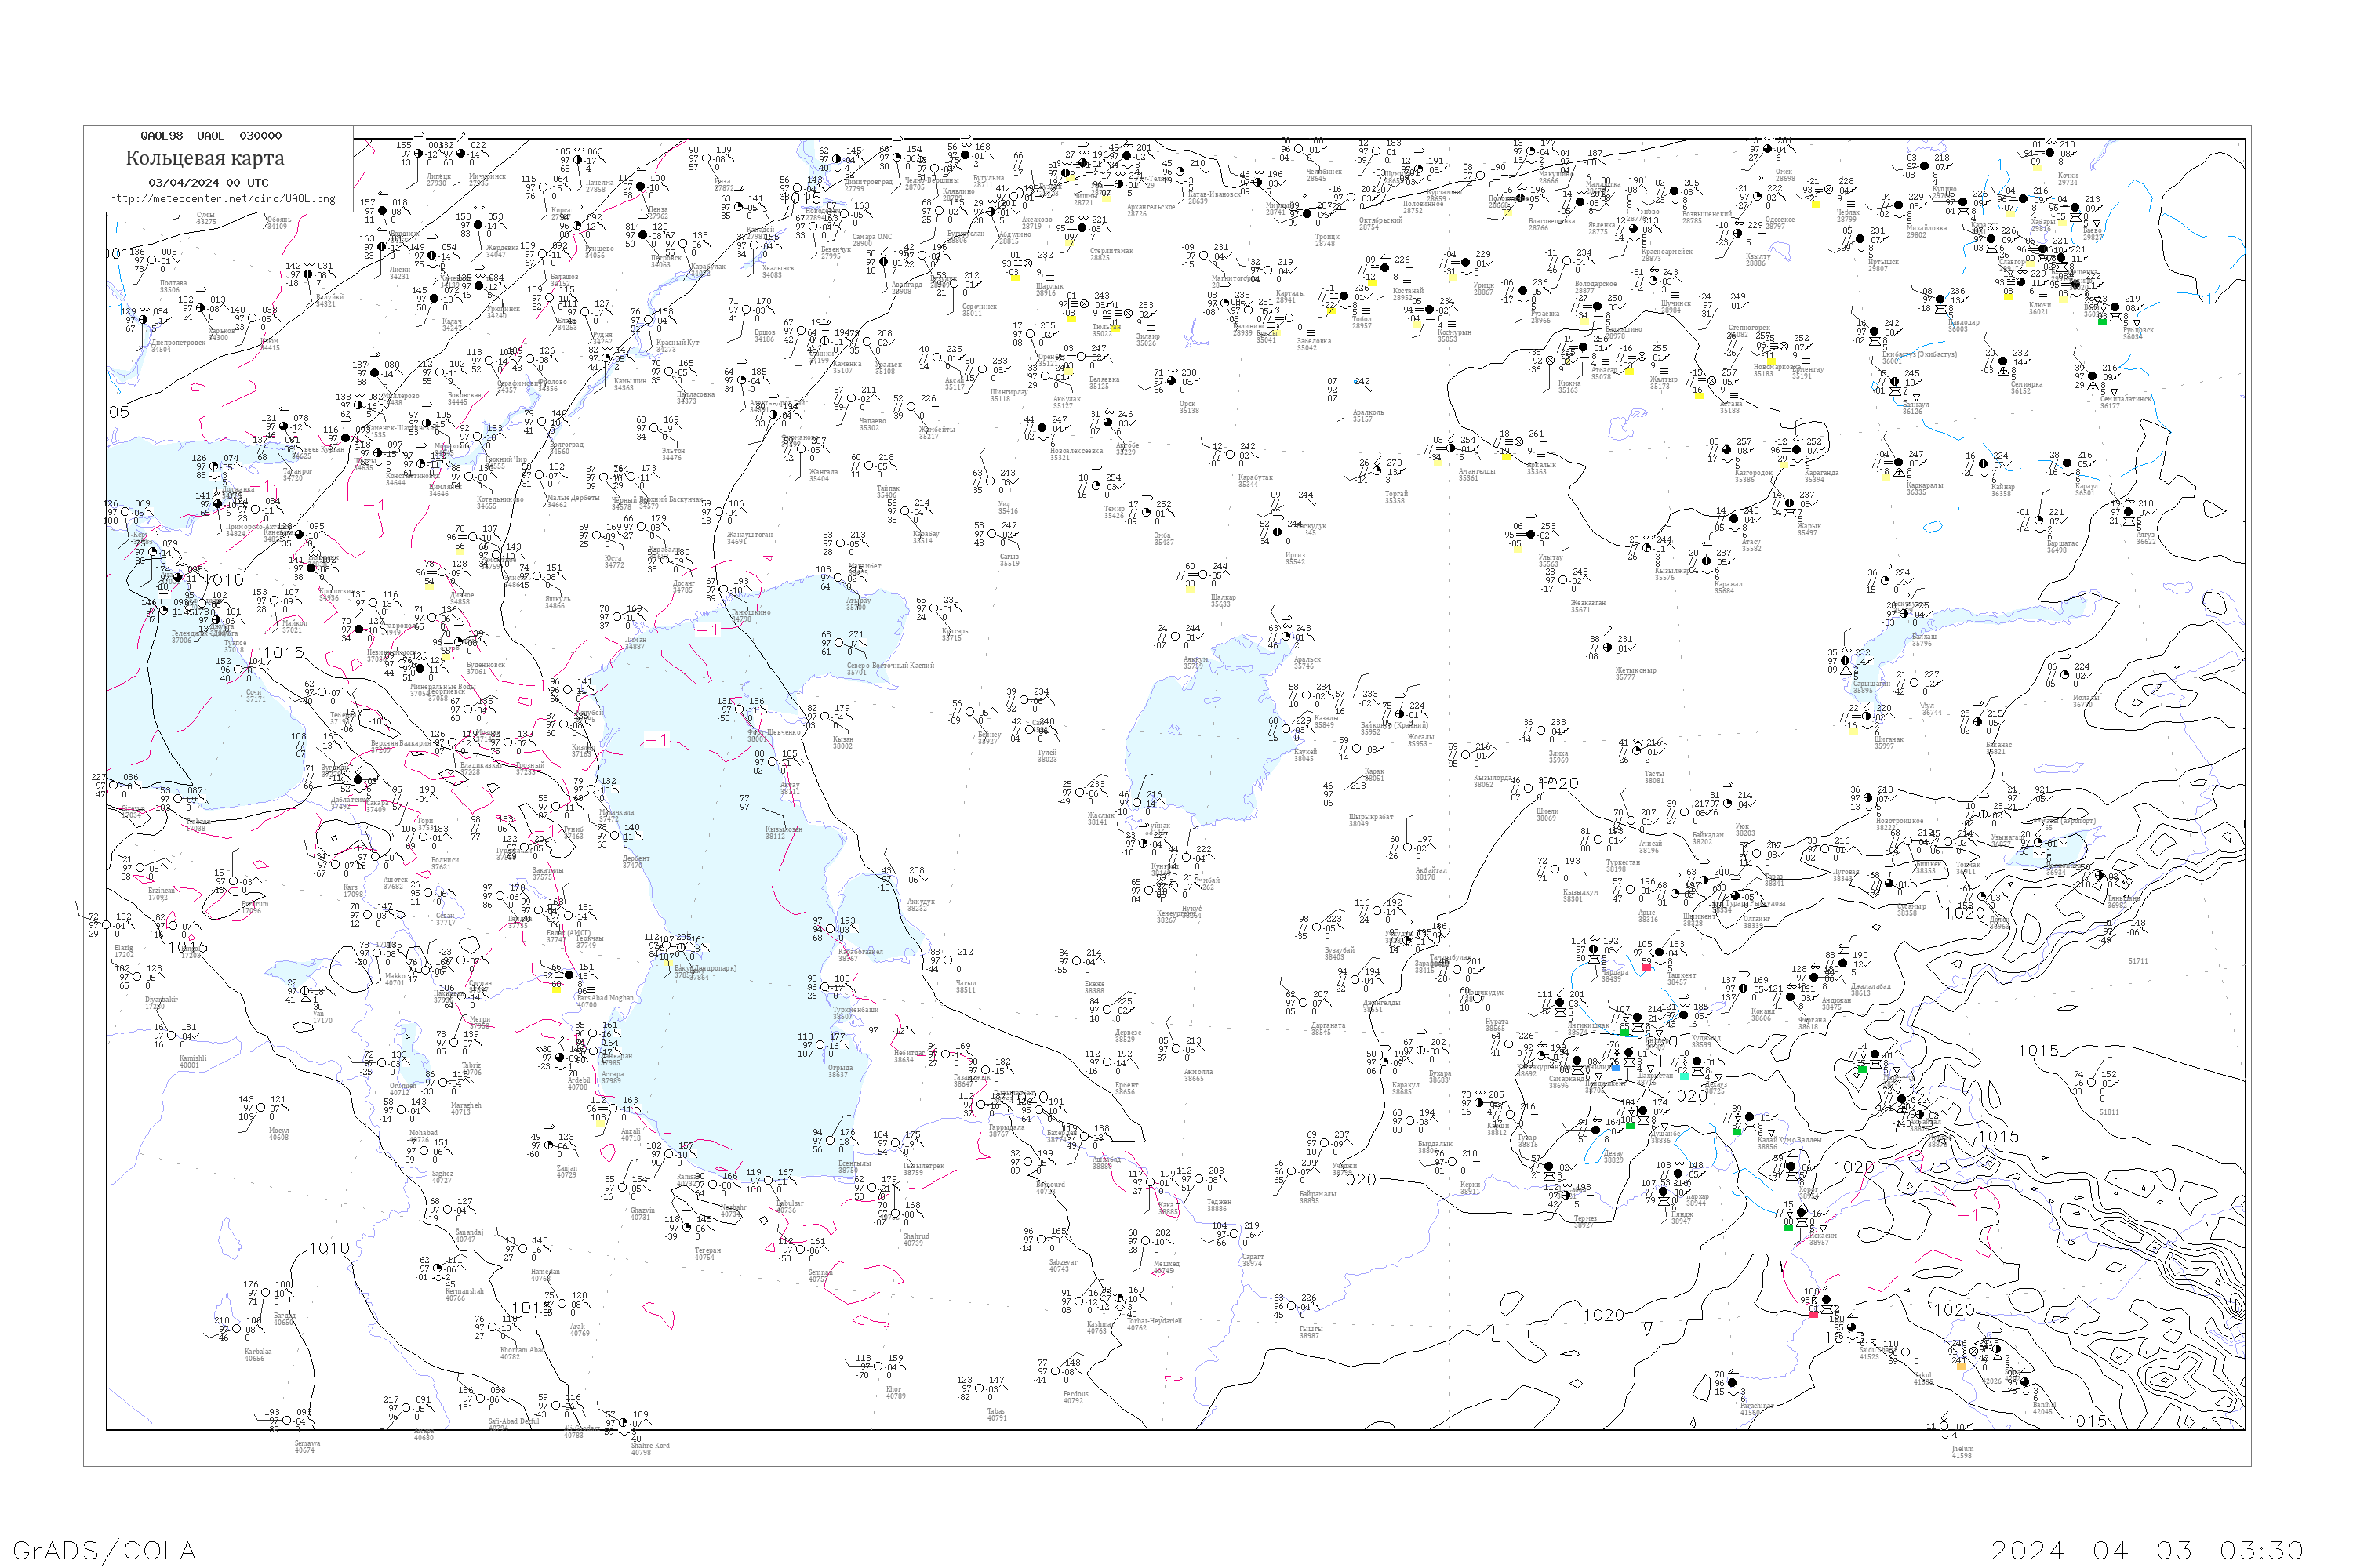Click the 03/04/2024 00 UTC date text

209,183
